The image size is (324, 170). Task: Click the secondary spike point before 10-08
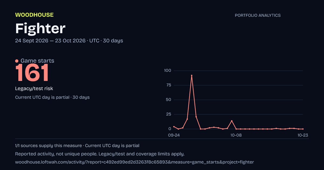tap(232, 121)
